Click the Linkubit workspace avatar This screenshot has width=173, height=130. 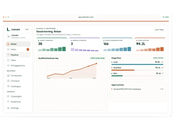(8, 36)
